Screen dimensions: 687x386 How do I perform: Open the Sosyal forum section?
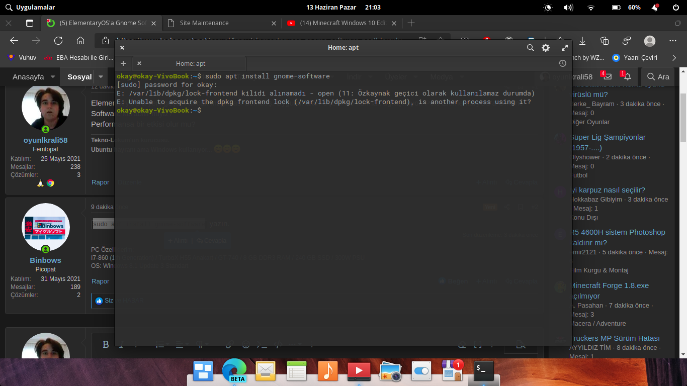point(79,77)
